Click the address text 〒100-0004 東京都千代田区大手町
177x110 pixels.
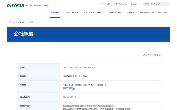pyautogui.click(x=85, y=85)
